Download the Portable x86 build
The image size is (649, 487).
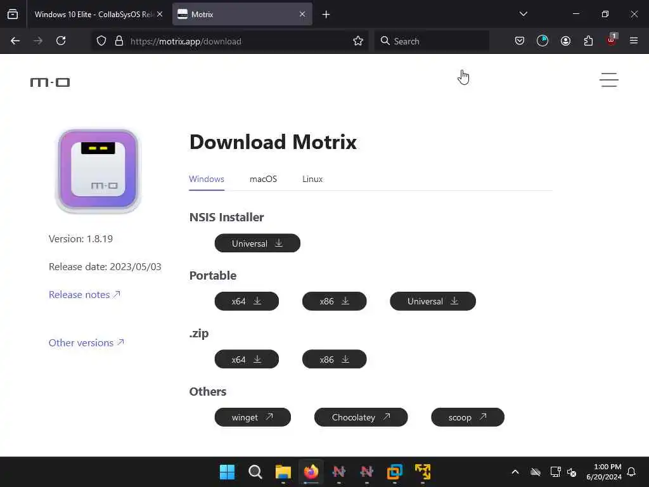pyautogui.click(x=335, y=301)
